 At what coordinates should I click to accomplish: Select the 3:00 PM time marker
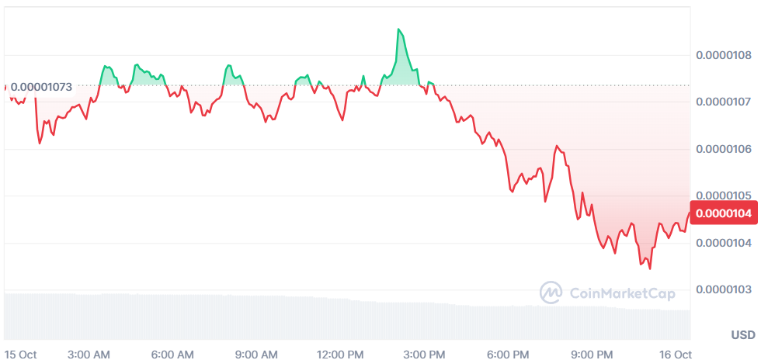426,354
